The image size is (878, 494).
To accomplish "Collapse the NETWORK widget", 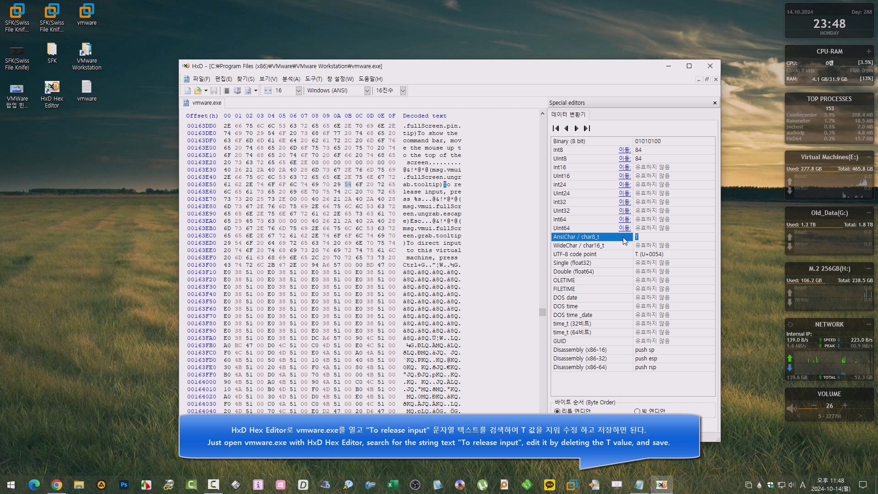I will click(868, 324).
